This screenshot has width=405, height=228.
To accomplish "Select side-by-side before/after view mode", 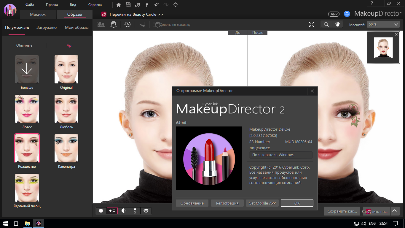I will [x=112, y=211].
